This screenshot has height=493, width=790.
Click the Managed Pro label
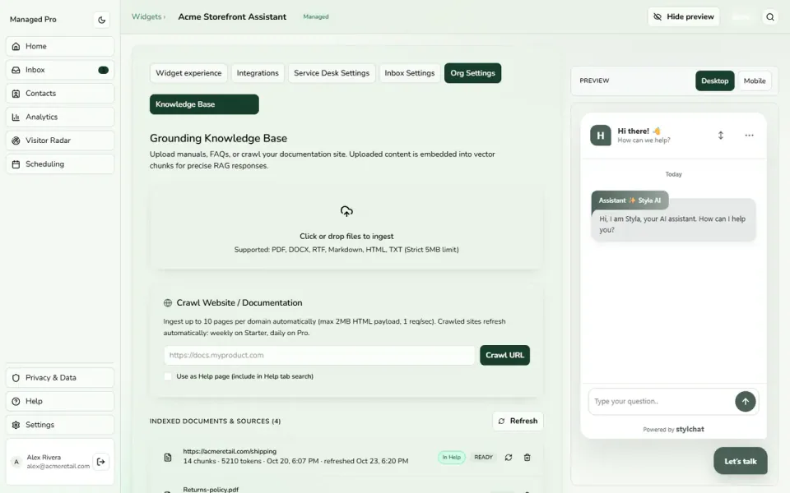click(33, 20)
